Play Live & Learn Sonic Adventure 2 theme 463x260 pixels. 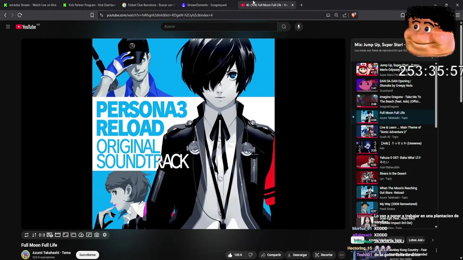point(392,131)
